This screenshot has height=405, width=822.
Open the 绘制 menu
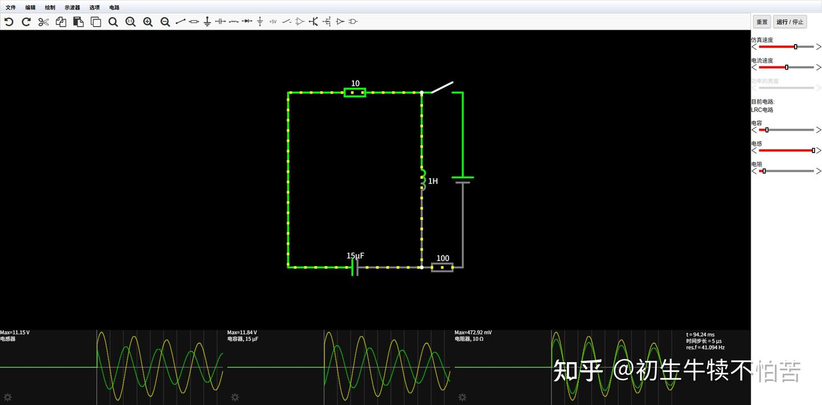point(50,7)
